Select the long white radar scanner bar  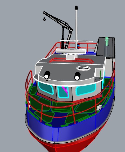pyautogui.click(x=71, y=51)
